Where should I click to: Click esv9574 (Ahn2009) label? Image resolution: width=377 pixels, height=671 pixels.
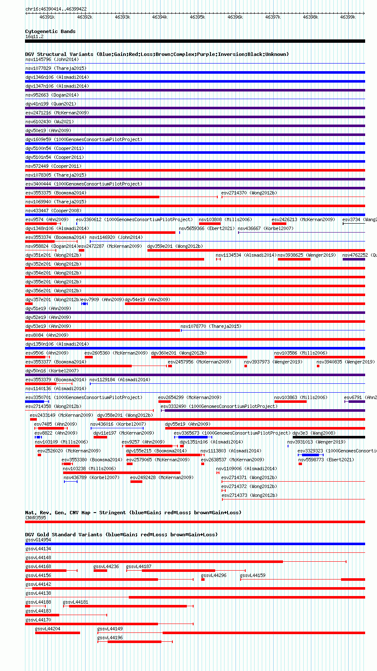tap(47, 219)
